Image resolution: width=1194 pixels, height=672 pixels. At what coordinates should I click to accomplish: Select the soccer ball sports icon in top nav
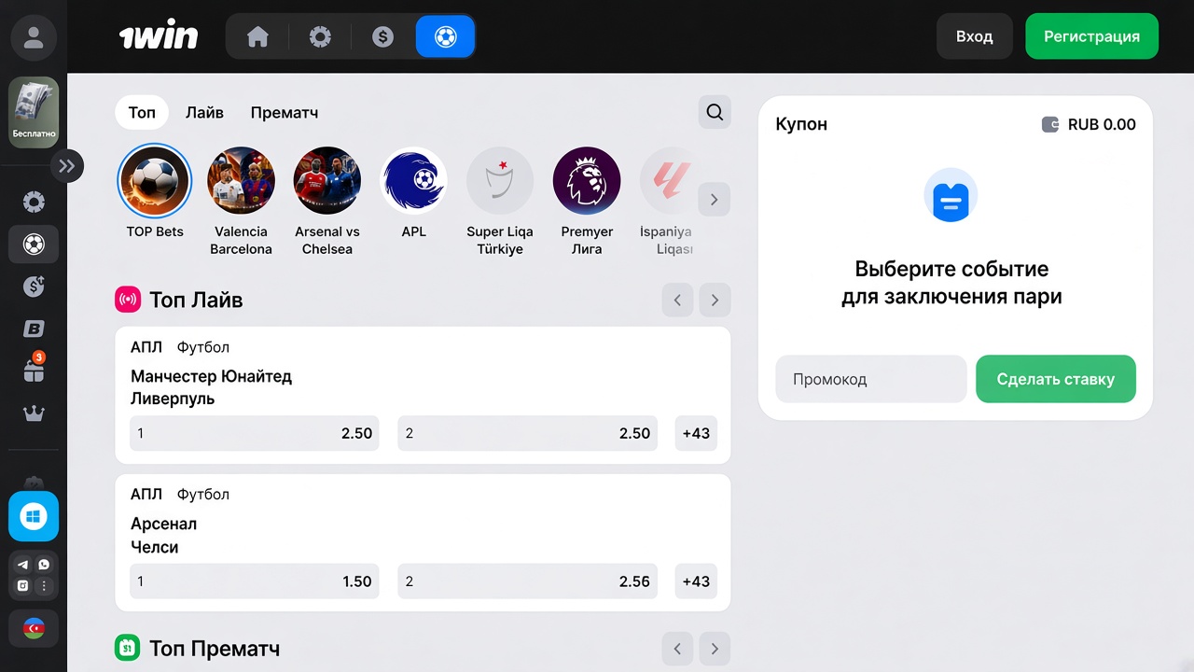tap(445, 37)
